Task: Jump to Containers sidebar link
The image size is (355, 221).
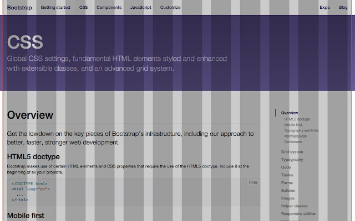Action: coord(293,141)
